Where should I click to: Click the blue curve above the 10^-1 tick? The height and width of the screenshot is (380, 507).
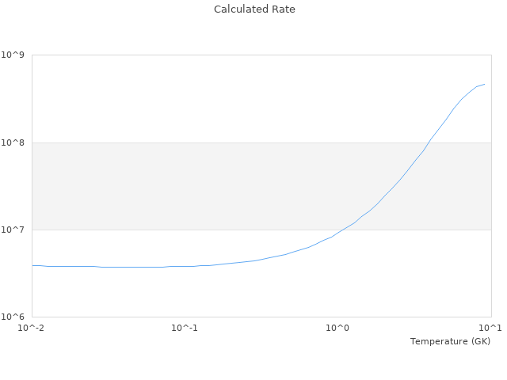point(185,266)
